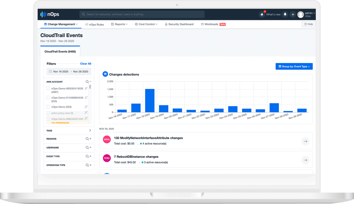The image size is (354, 204).
Task: Click the Nov 16 2020 - Nov 29 2020 date field
Action: tap(69, 72)
